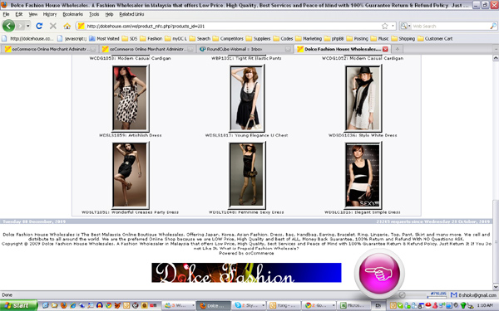499x311 pixels.
Task: Open the Help menu
Action: click(109, 14)
